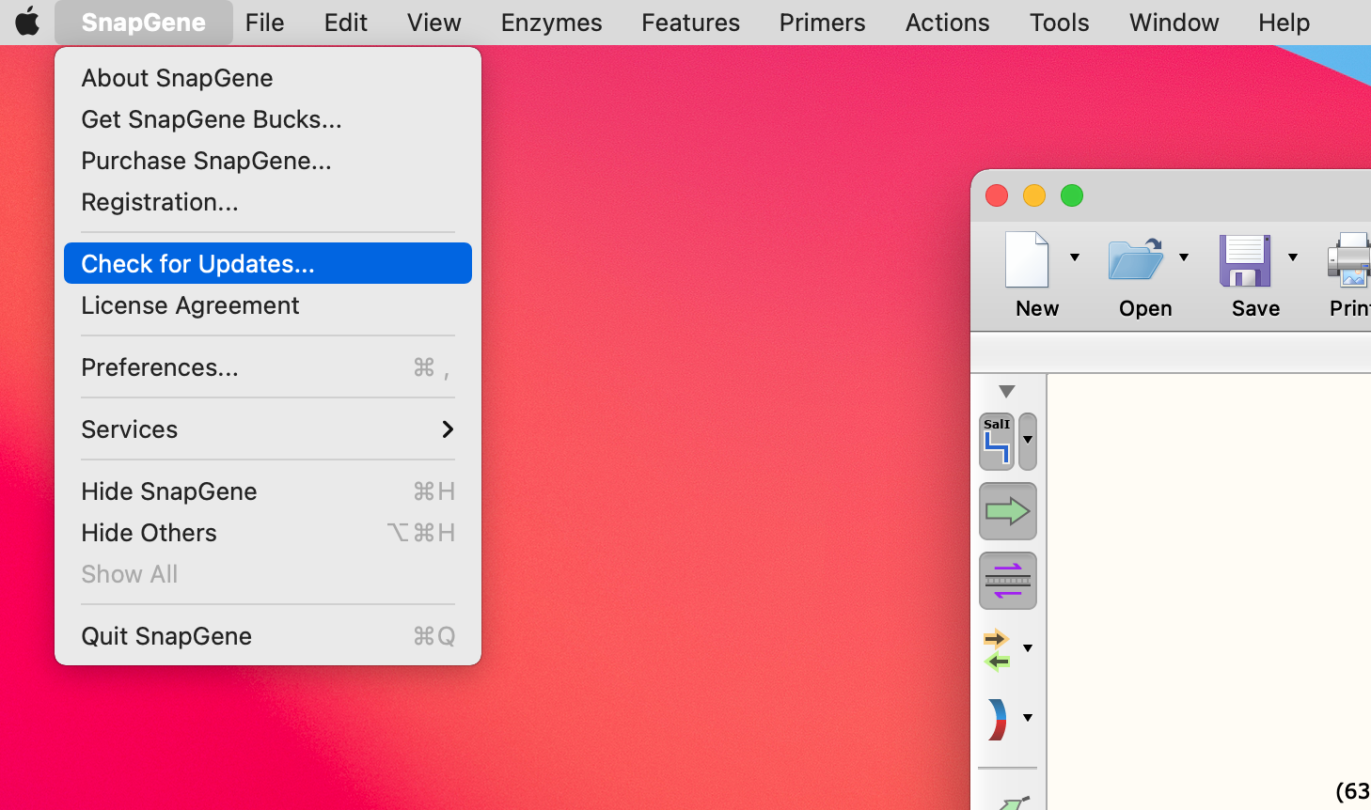
Task: Toggle the SalI enzymes display button
Action: 997,441
